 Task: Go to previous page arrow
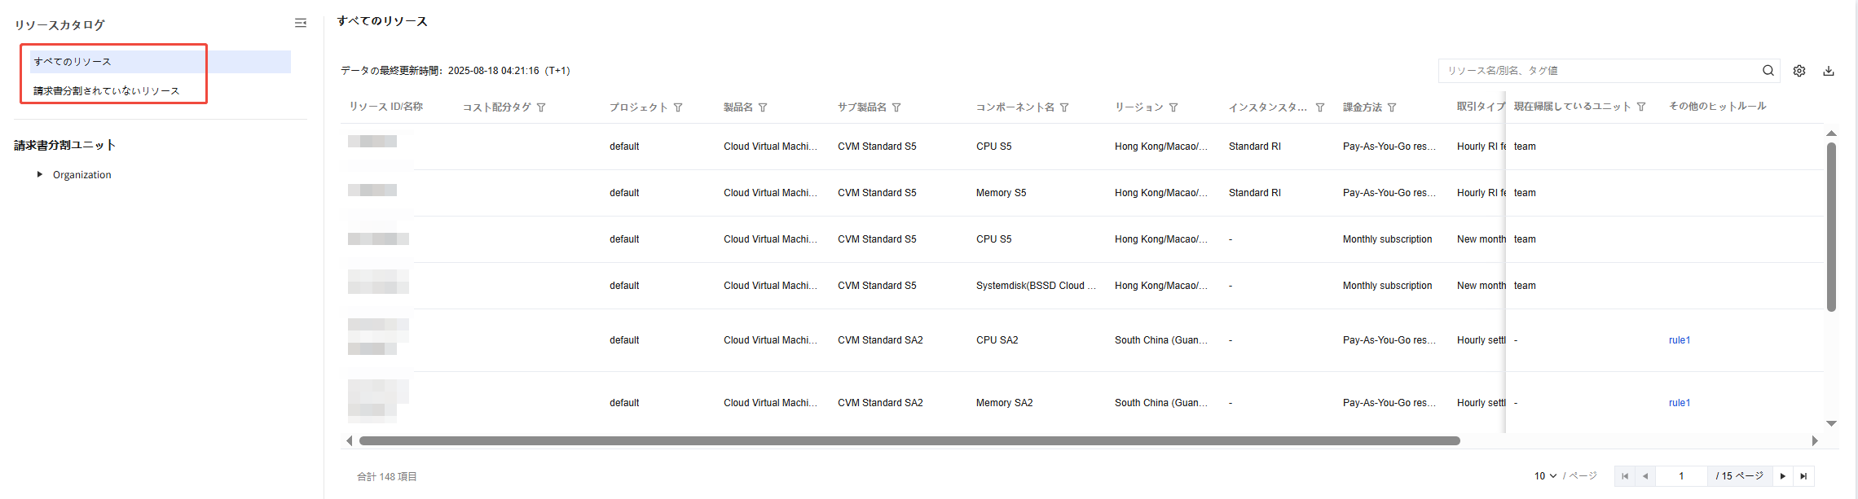coord(1645,476)
